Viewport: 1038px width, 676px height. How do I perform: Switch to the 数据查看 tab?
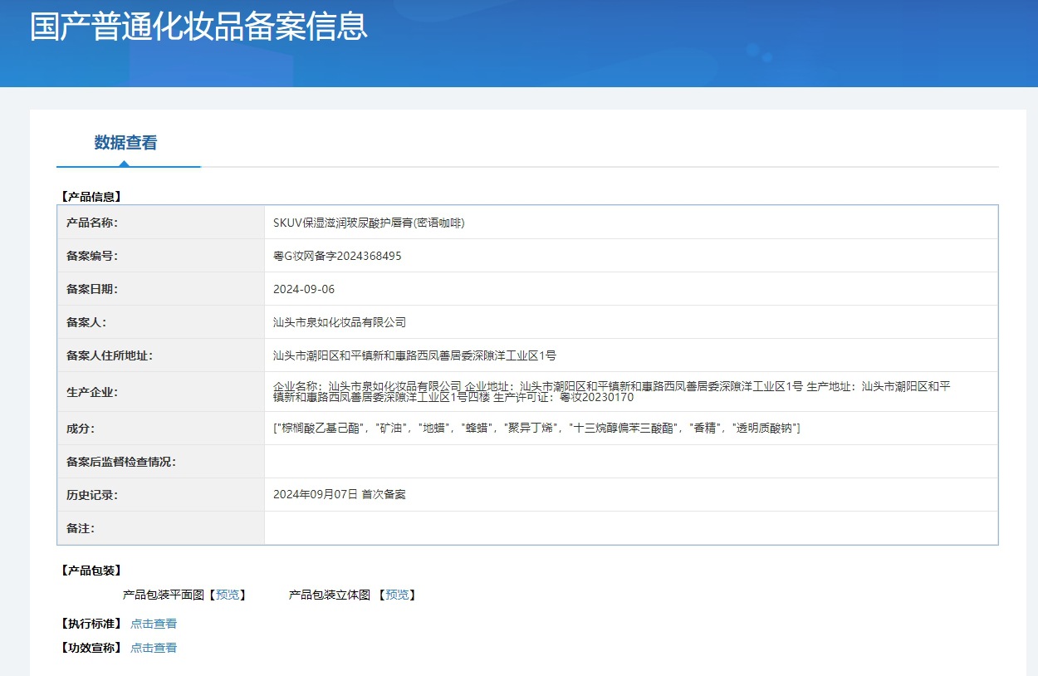tap(125, 143)
